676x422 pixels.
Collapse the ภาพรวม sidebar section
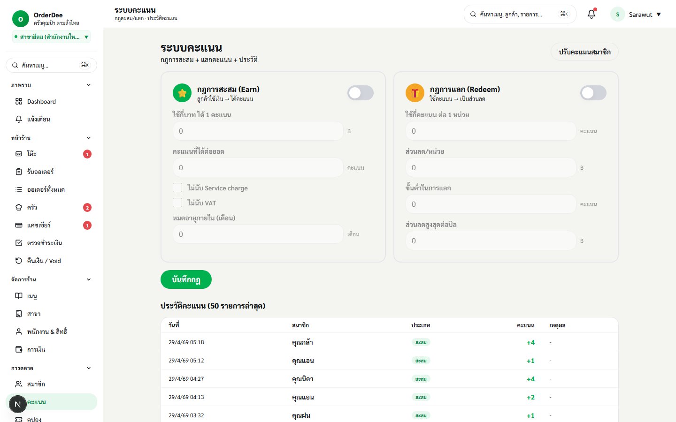point(89,85)
